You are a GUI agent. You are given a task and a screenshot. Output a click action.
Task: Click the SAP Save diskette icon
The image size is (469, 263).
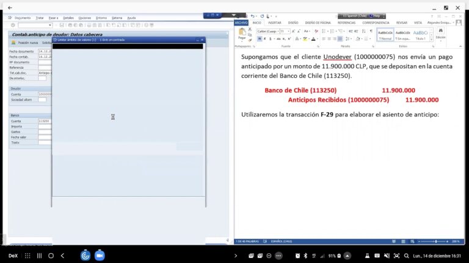point(62,26)
